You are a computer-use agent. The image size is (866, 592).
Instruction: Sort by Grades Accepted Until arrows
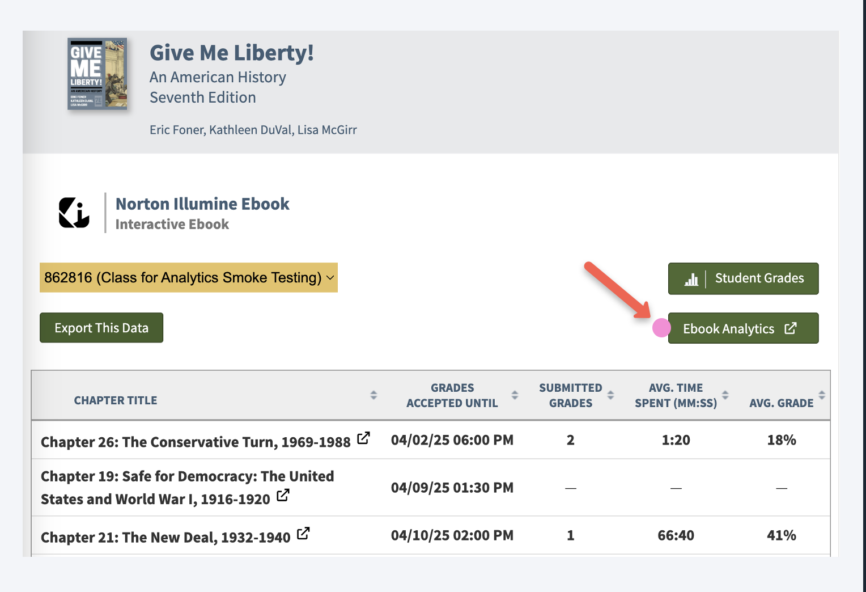tap(515, 395)
